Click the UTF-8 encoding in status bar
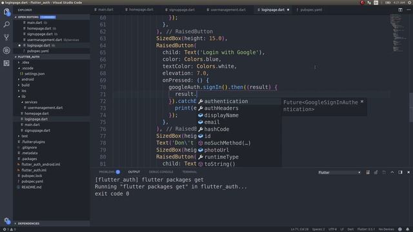The width and height of the screenshot is (413, 232). coord(332,229)
